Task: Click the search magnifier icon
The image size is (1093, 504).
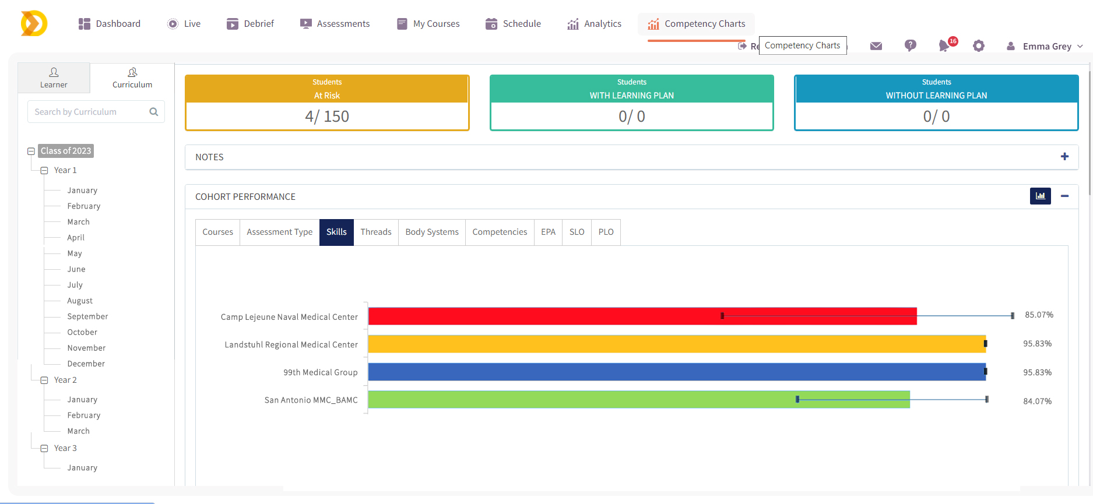Action: [154, 112]
